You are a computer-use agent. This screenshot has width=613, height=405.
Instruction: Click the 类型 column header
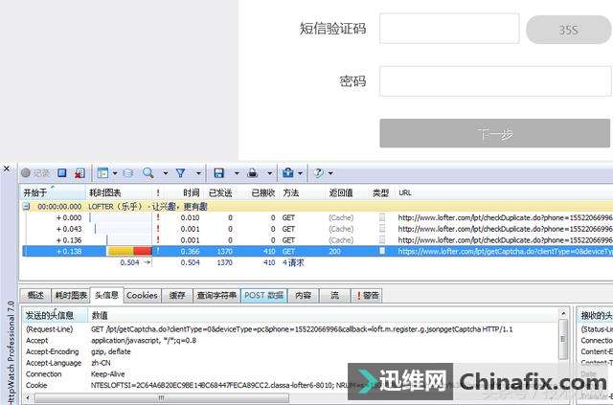click(x=380, y=192)
